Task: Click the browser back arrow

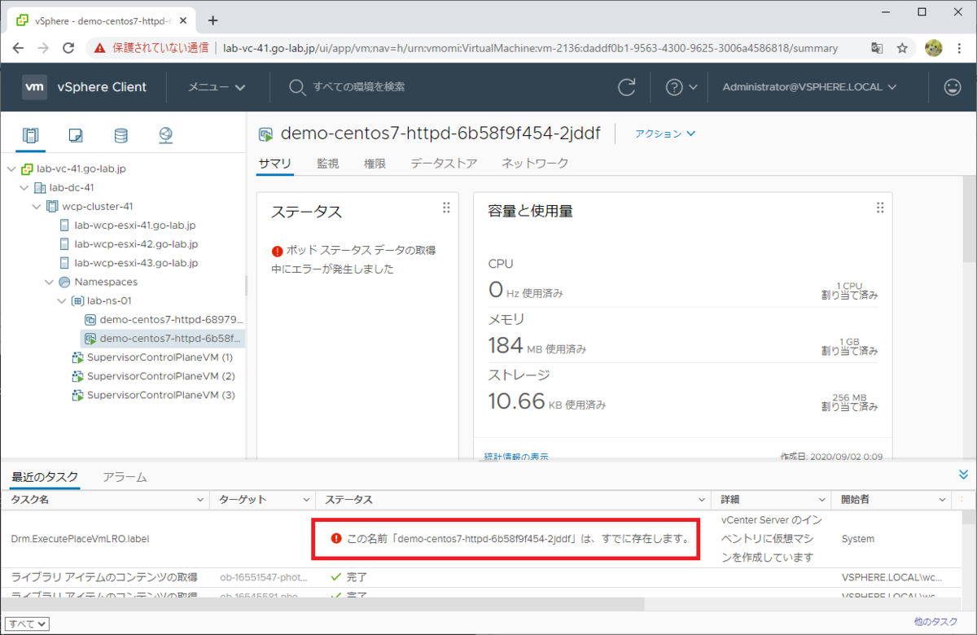Action: coord(18,48)
